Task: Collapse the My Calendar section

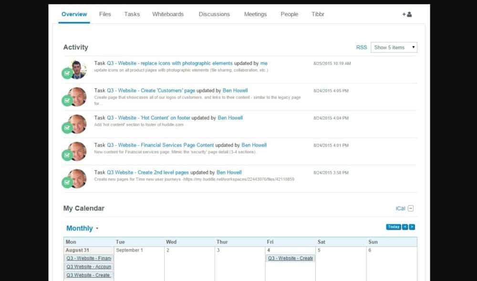Action: pyautogui.click(x=411, y=208)
